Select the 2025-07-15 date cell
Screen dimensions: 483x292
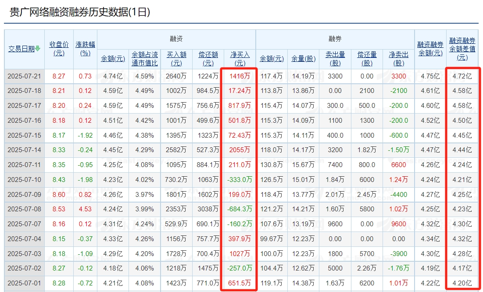(x=24, y=135)
